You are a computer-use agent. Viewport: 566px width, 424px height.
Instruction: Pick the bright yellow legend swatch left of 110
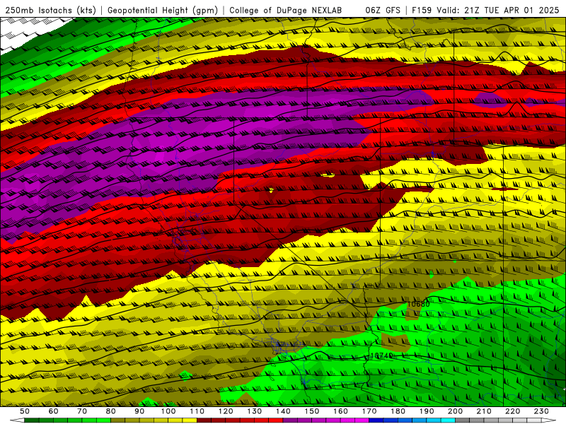click(190, 420)
